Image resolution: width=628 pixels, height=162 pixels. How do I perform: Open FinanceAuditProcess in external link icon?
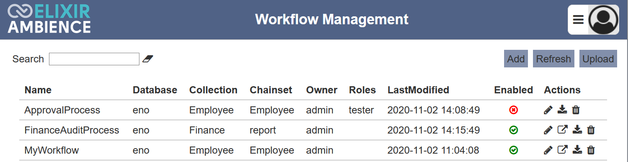click(563, 130)
